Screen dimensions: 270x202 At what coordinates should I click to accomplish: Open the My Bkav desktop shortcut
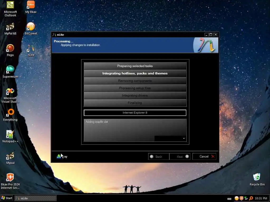point(31,7)
